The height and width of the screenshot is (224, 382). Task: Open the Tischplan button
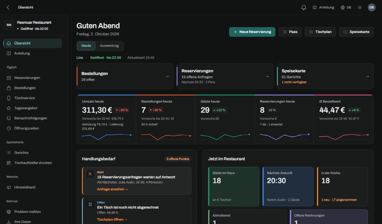tap(320, 32)
